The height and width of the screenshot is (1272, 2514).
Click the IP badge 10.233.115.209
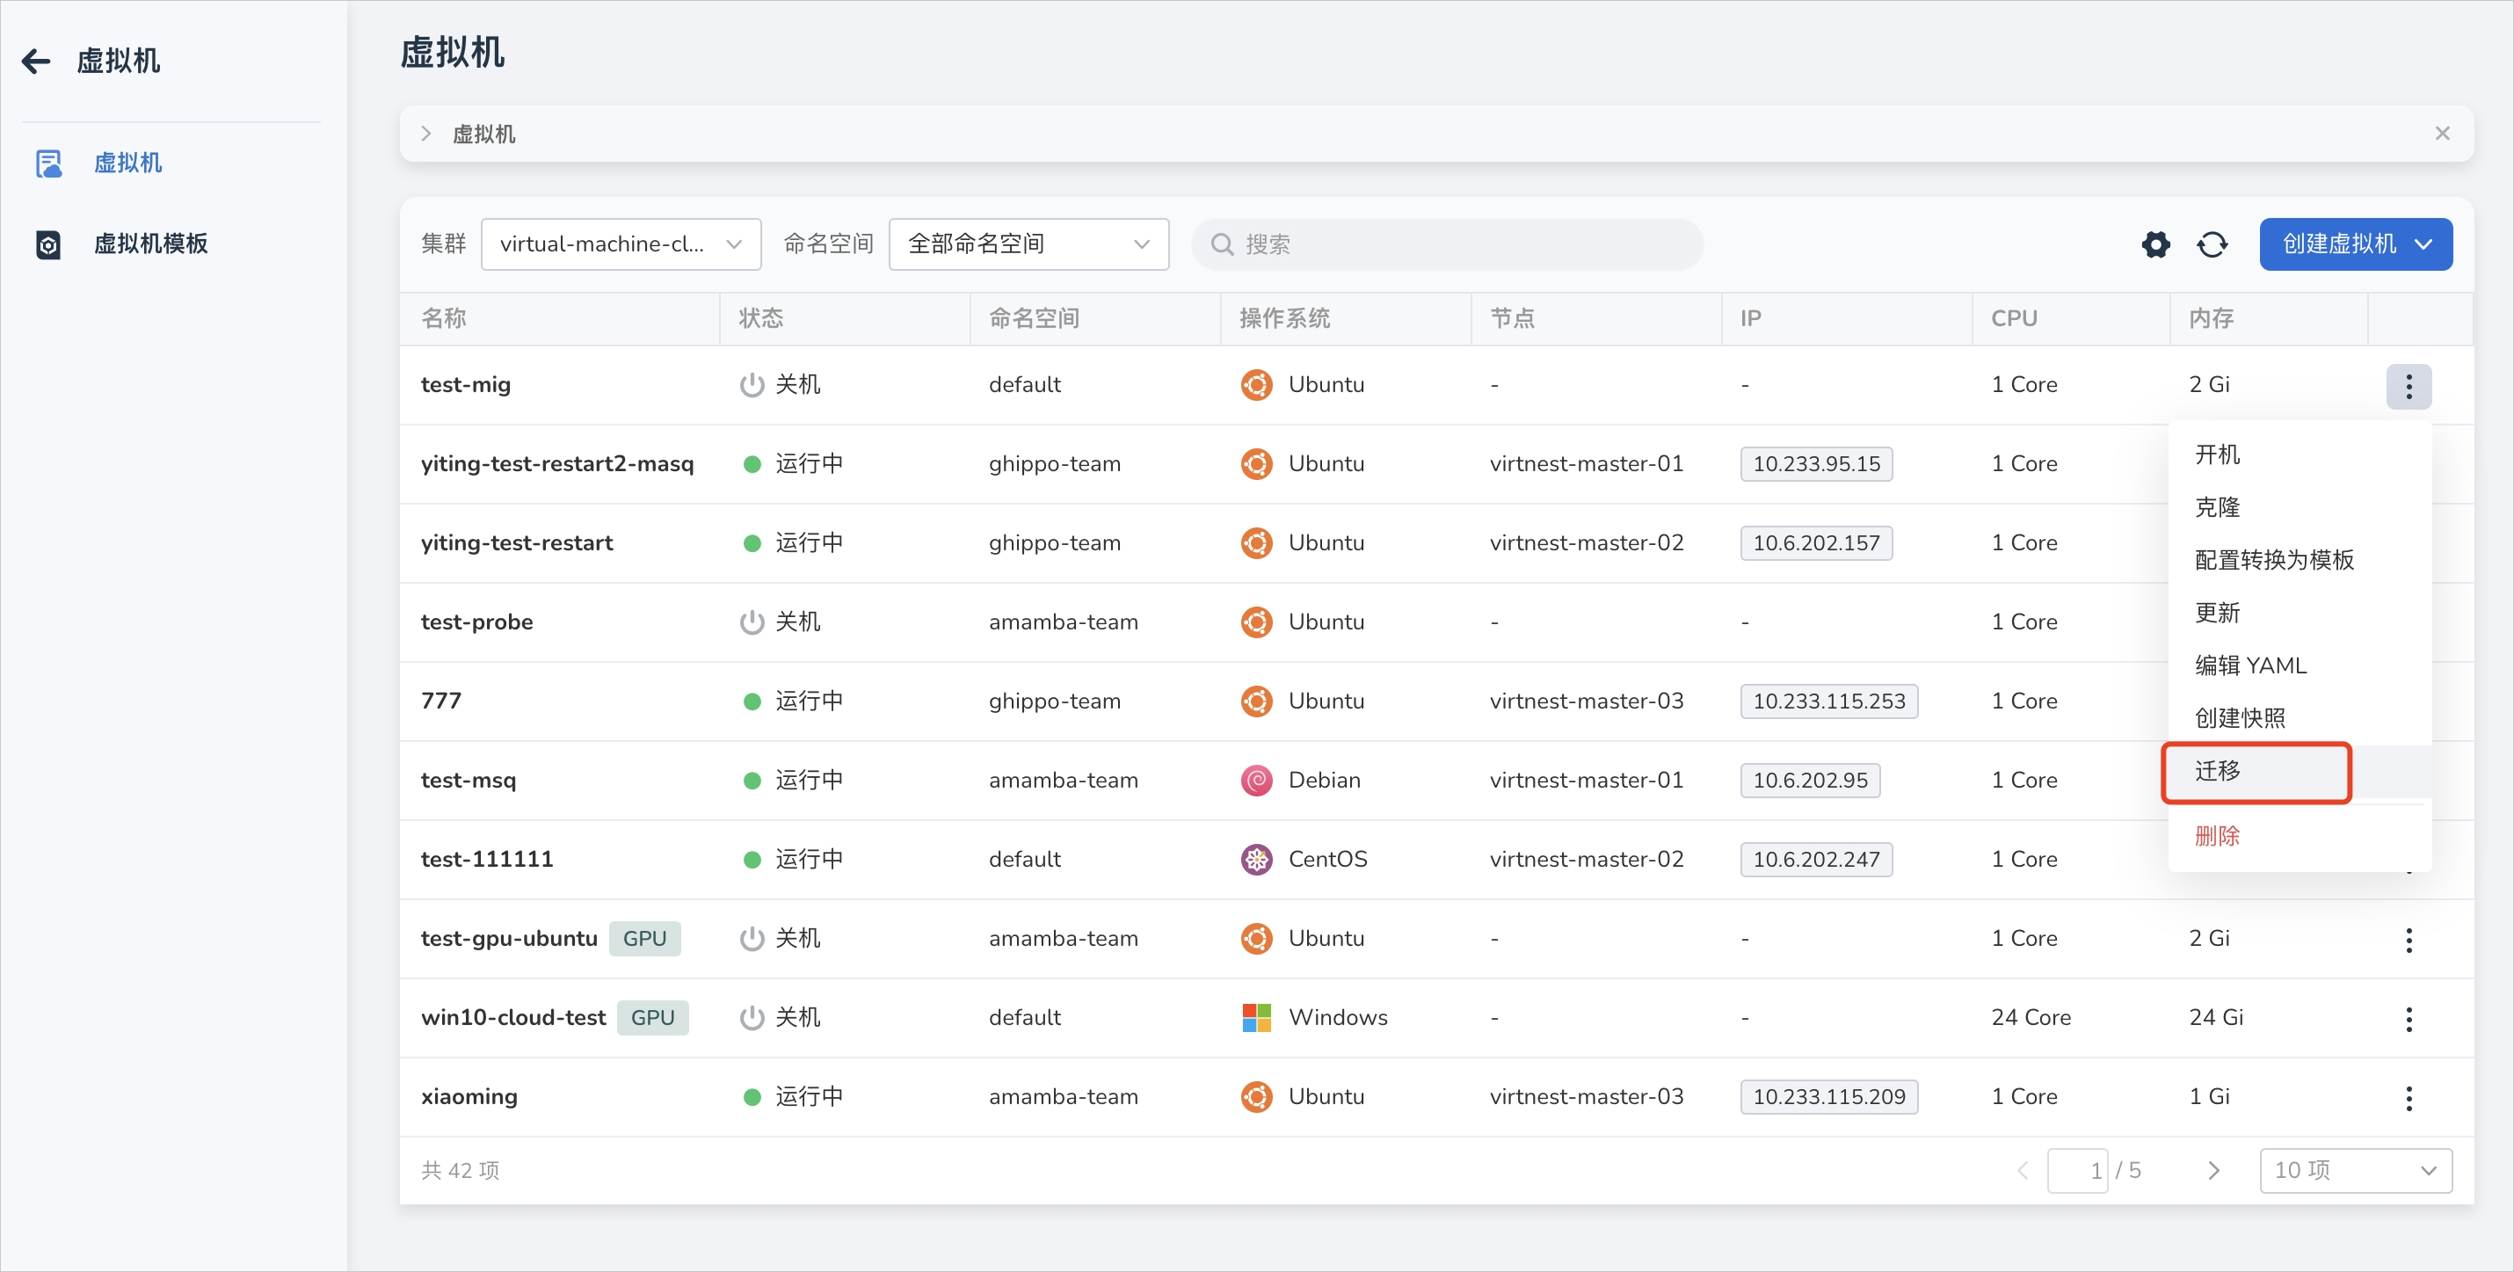(x=1827, y=1096)
